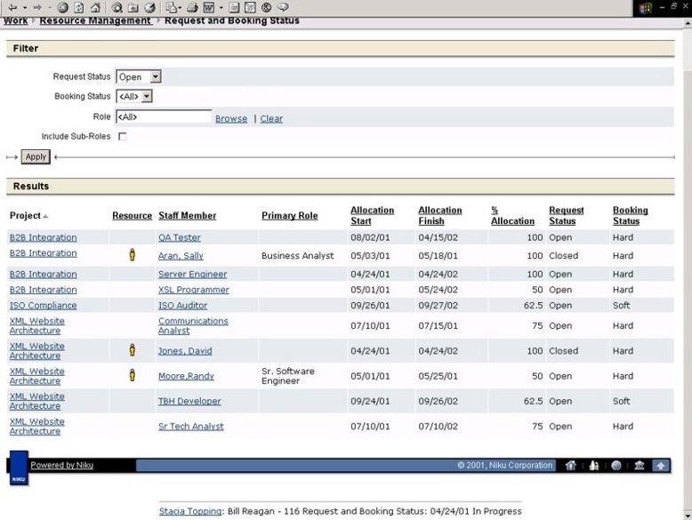The width and height of the screenshot is (692, 520).
Task: Sort results by Primary Role column
Action: click(x=289, y=216)
